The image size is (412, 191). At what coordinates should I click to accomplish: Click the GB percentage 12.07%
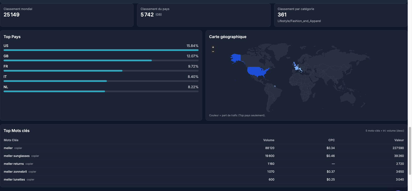pos(192,56)
